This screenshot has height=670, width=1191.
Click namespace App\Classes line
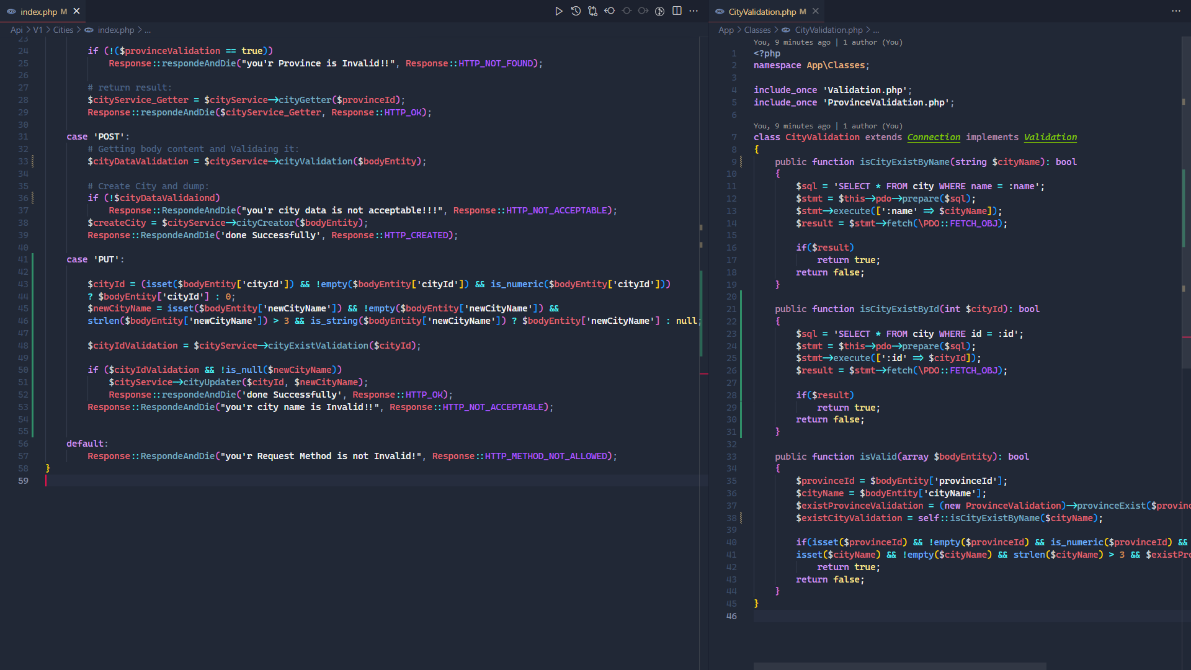coord(811,65)
